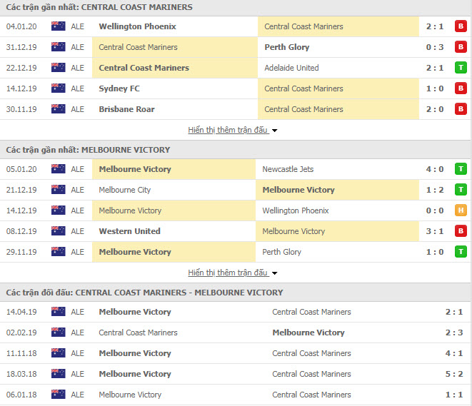Screen dimensions: 472x406
Task: Select Adelaide United team name
Action: 291,68
